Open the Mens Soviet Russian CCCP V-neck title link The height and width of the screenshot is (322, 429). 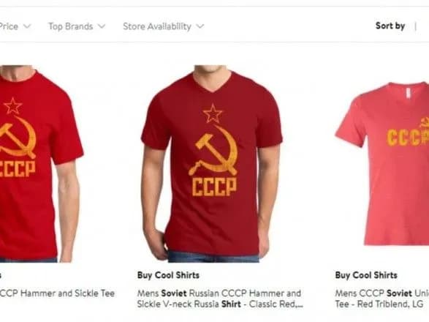[220, 299]
